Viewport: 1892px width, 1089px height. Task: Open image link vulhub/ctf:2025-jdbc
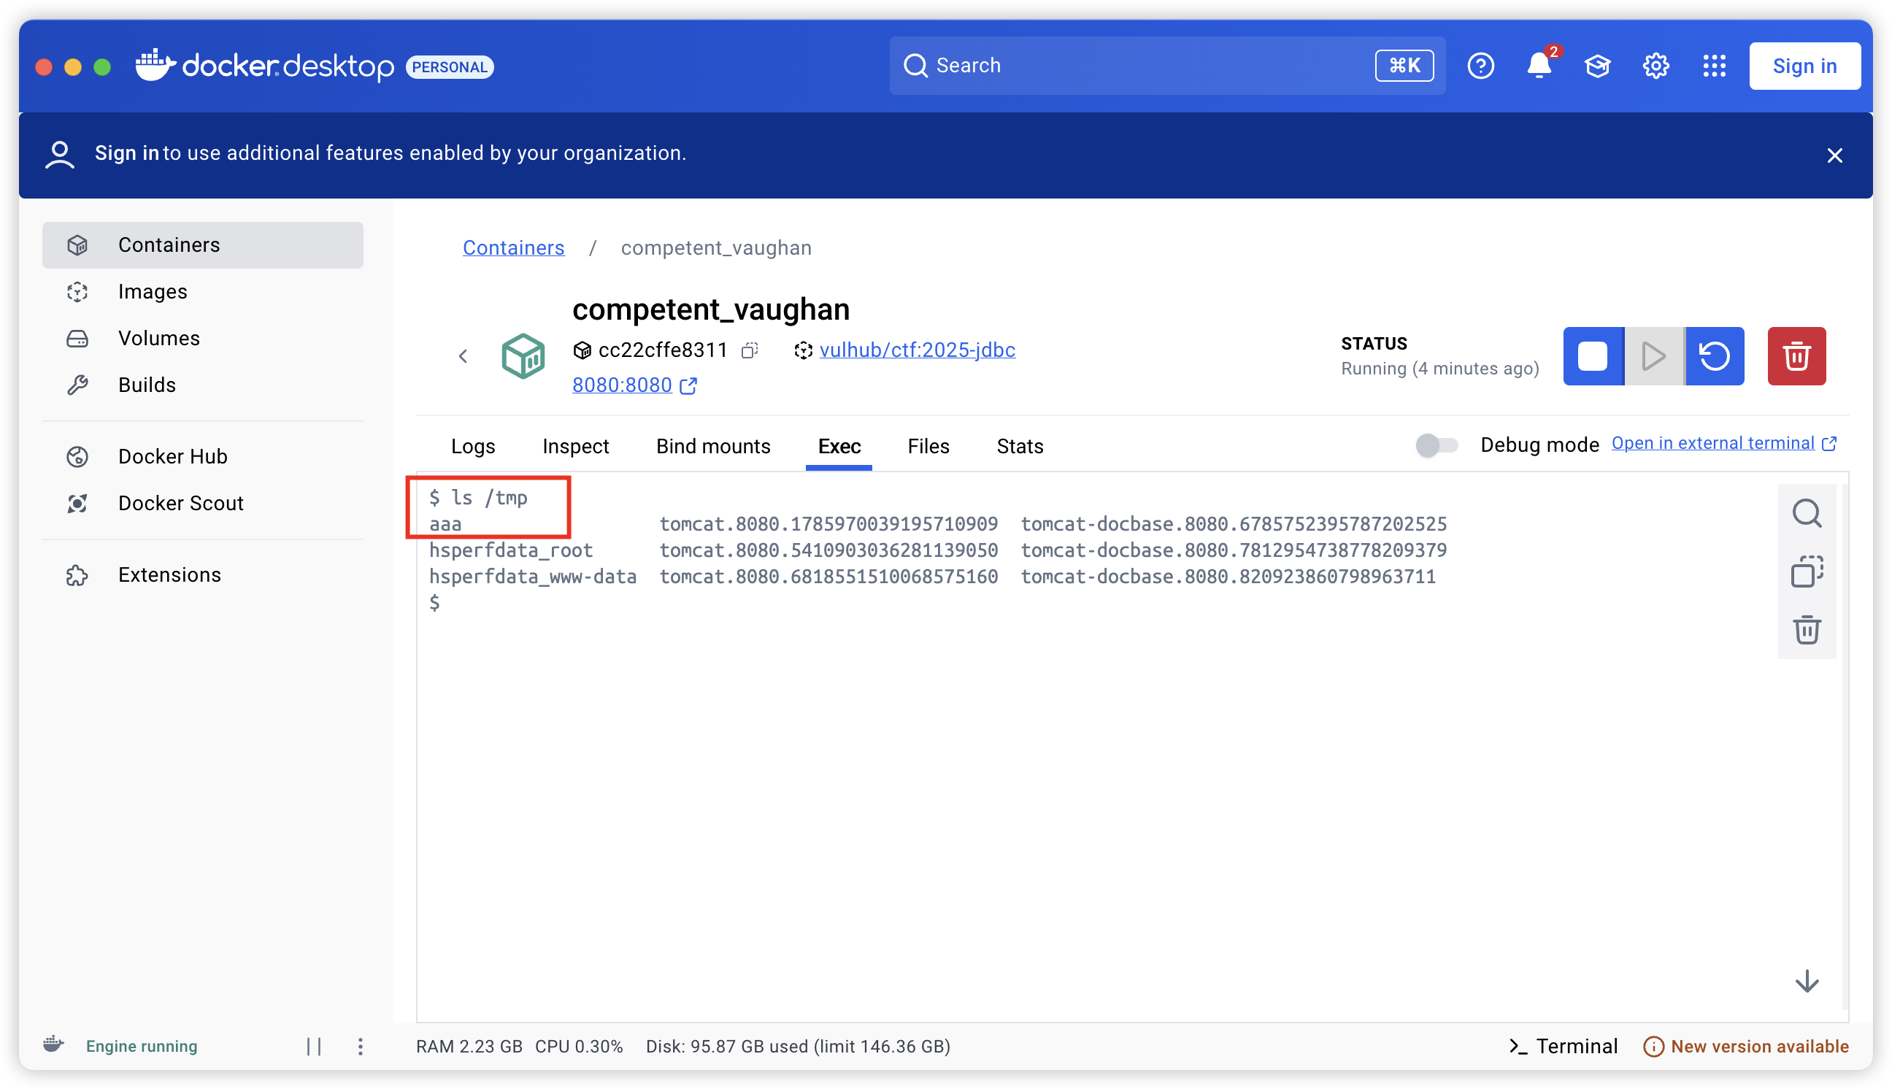tap(917, 350)
